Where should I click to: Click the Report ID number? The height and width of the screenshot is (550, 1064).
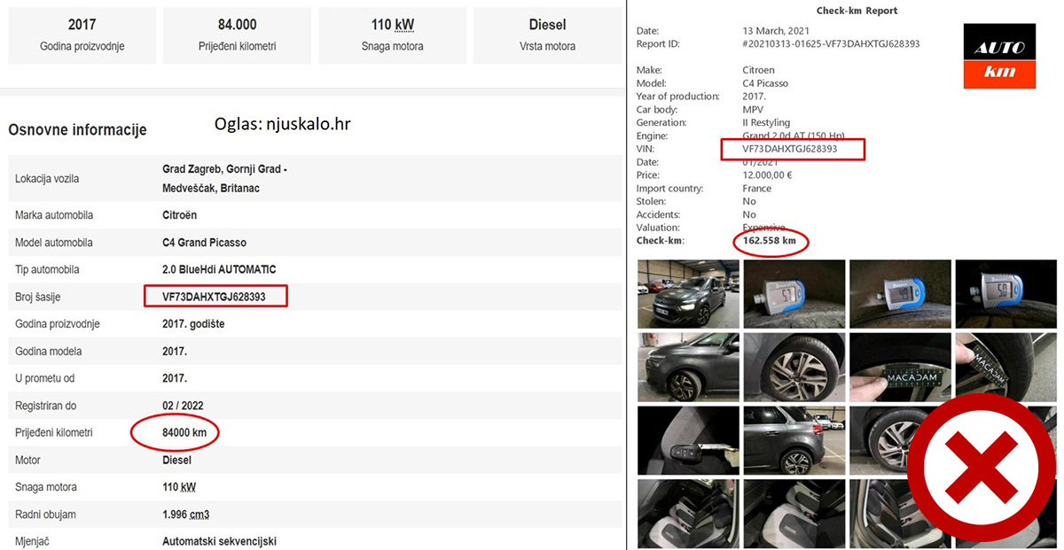pyautogui.click(x=830, y=43)
